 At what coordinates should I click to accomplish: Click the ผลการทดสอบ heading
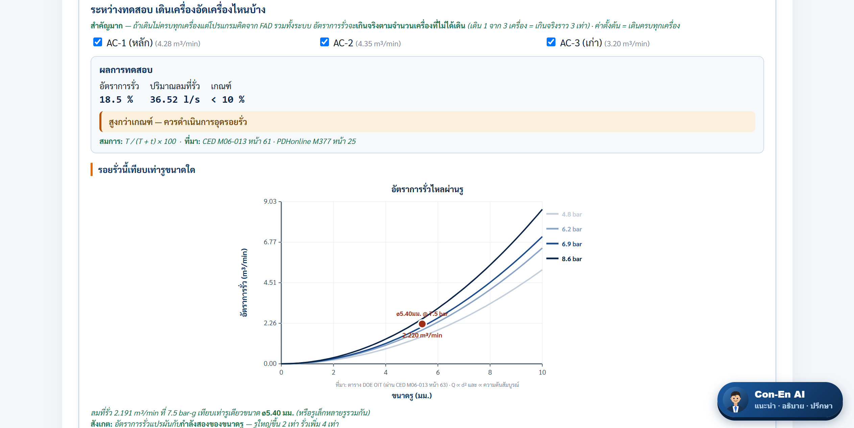[x=126, y=70]
